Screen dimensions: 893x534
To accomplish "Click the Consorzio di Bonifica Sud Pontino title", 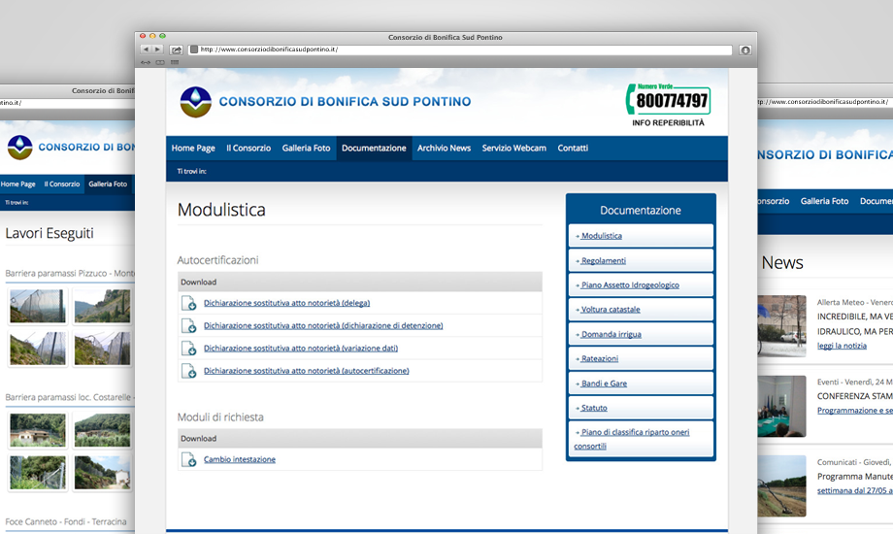I will (346, 102).
